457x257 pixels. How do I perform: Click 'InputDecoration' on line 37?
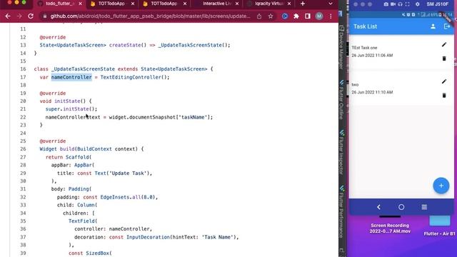pyautogui.click(x=148, y=237)
